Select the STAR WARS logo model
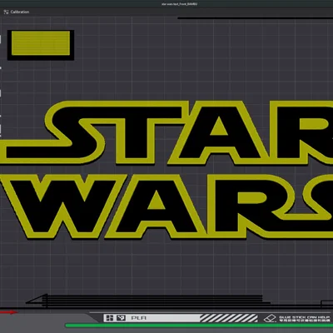The height and width of the screenshot is (333, 333). tap(166, 170)
